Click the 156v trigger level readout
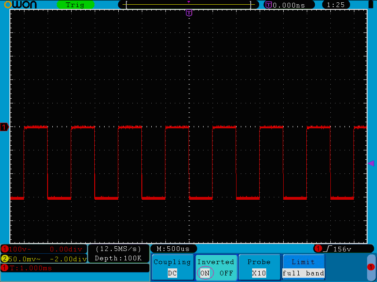 342,249
